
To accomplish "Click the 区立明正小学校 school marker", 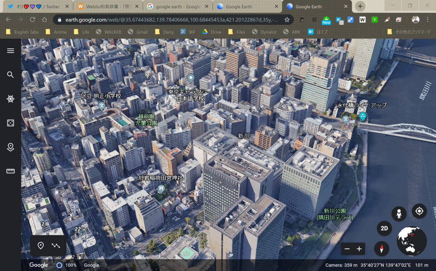I will click(102, 106).
